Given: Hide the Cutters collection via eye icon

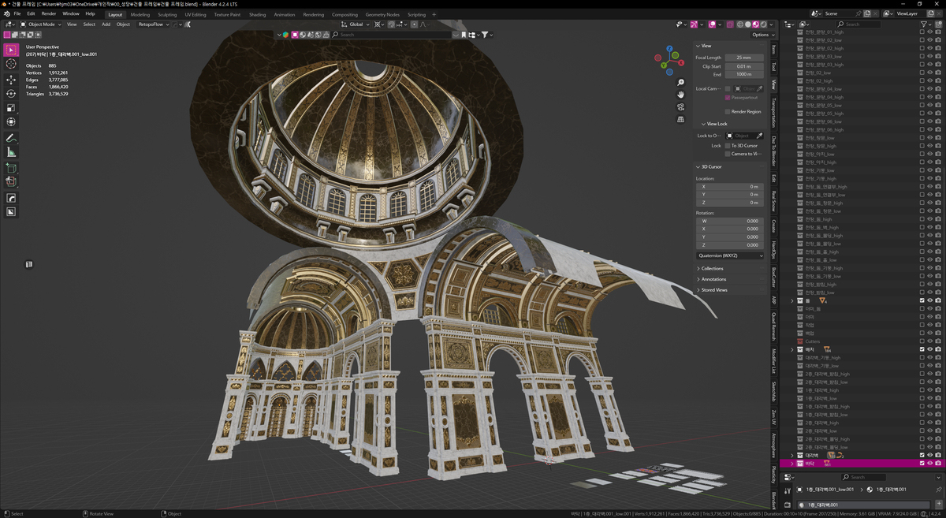Looking at the screenshot, I should (930, 341).
